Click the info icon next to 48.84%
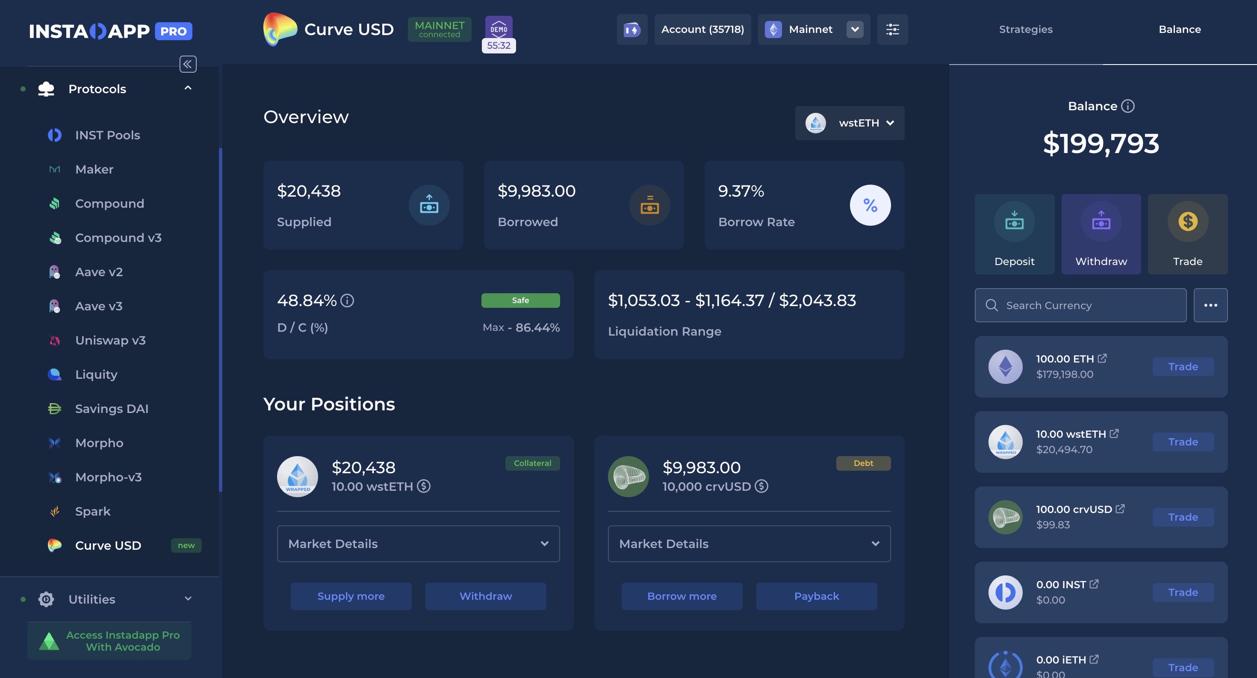This screenshot has height=678, width=1257. [347, 301]
